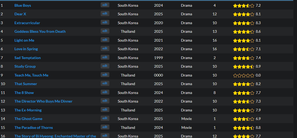This screenshot has height=138, width=297.
Task: Click edit for The Ex-Morning
Action: click(105, 110)
